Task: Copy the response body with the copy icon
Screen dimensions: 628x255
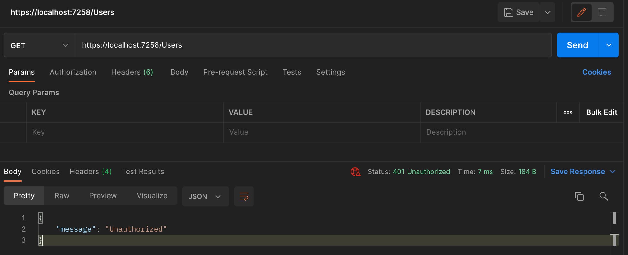Action: pyautogui.click(x=579, y=196)
